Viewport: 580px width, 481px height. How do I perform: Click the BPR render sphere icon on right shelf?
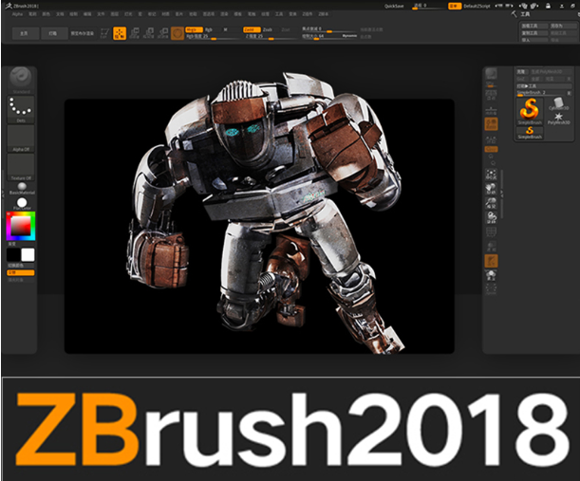click(x=491, y=74)
